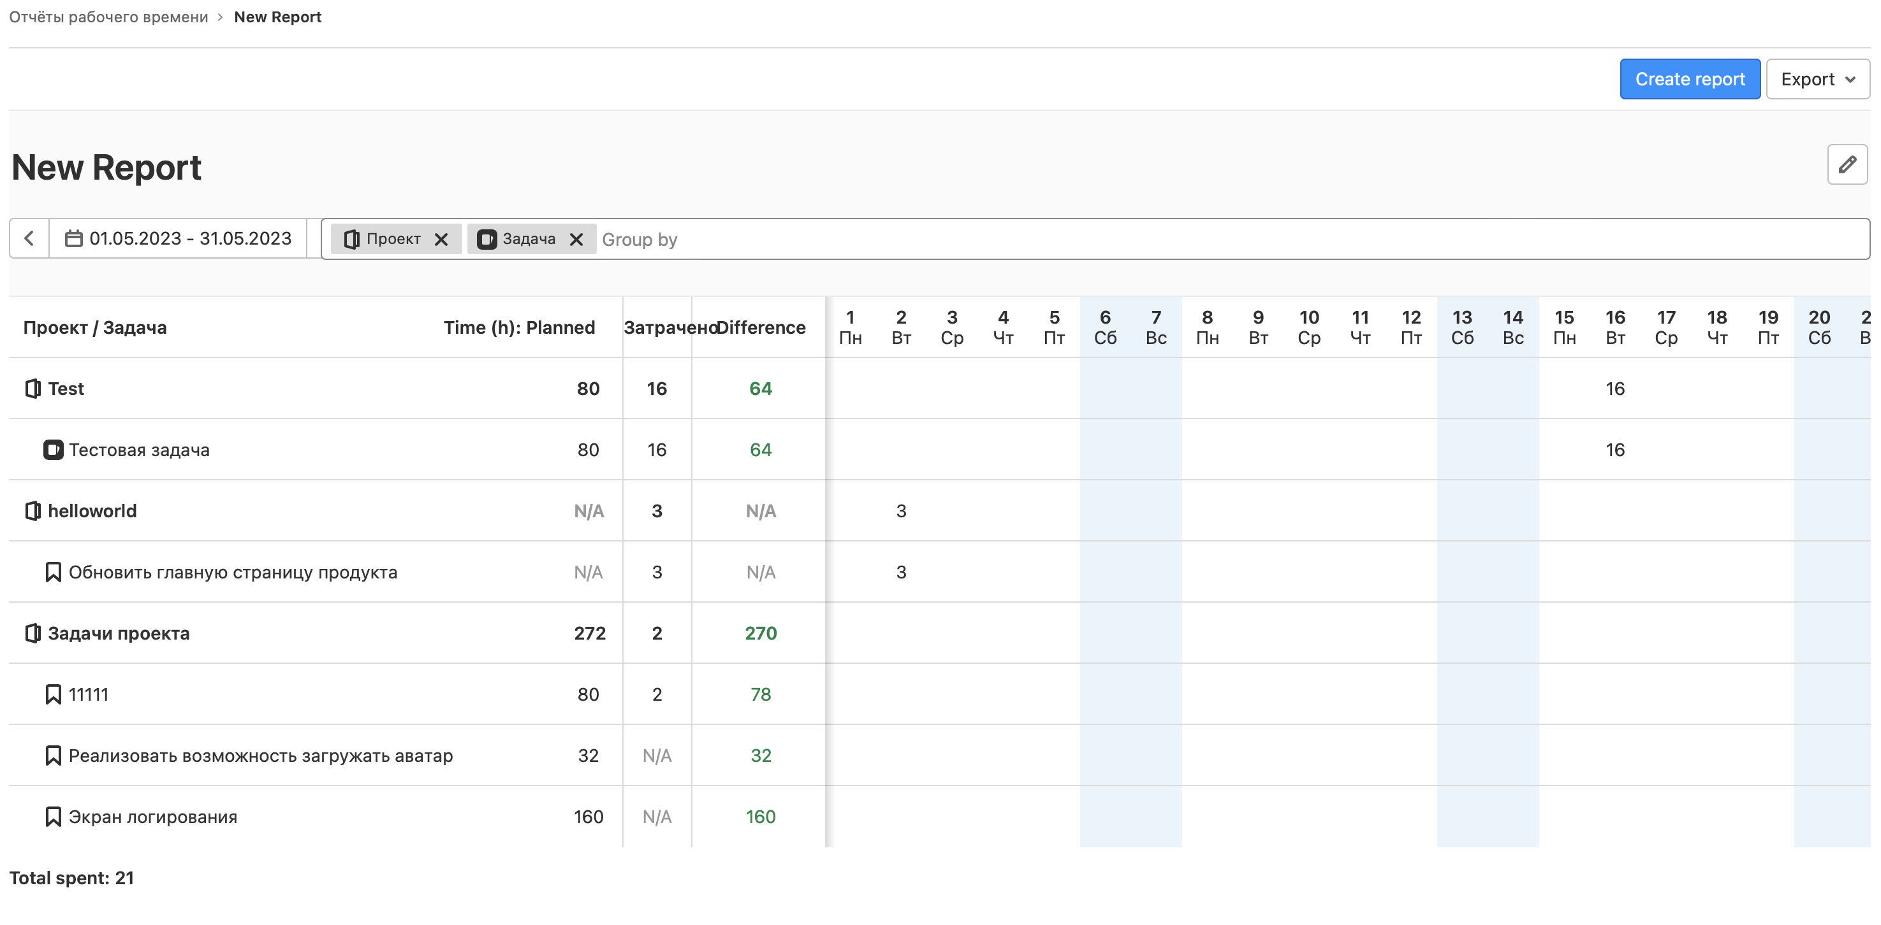
Task: Click bookmark icon beside task 11111
Action: coord(52,694)
